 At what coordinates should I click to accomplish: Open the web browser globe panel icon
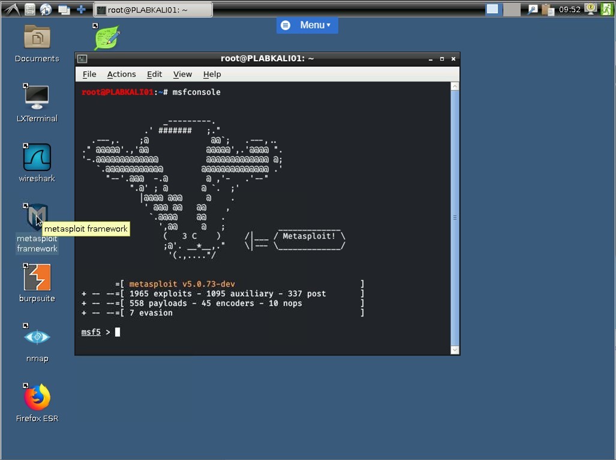(x=46, y=10)
